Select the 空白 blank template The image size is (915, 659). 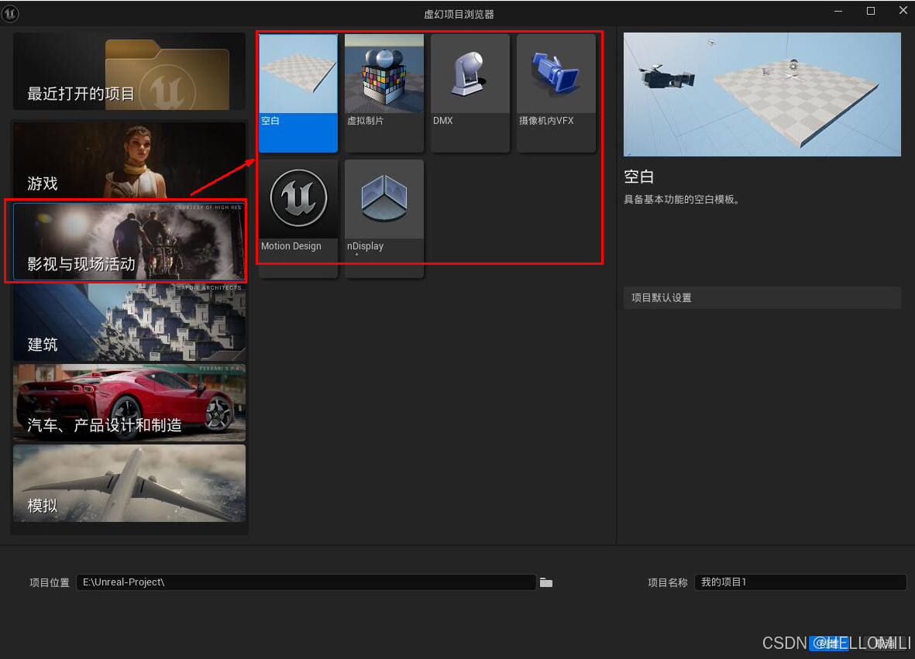(298, 93)
